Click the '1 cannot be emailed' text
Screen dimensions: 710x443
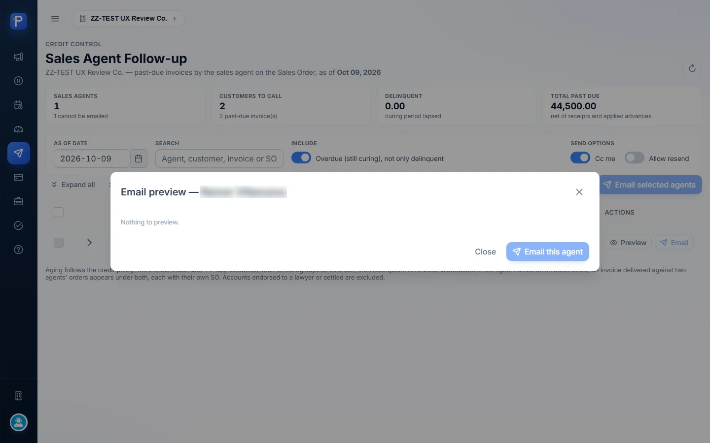pos(81,116)
